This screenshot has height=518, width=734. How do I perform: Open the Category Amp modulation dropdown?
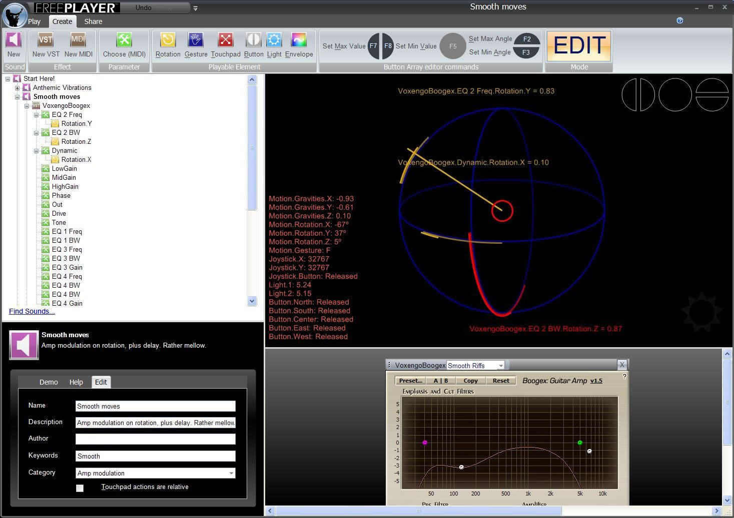click(231, 473)
